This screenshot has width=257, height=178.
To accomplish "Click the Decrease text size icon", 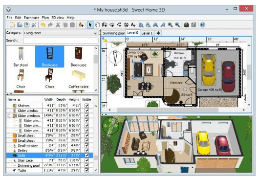I will 148,25.
